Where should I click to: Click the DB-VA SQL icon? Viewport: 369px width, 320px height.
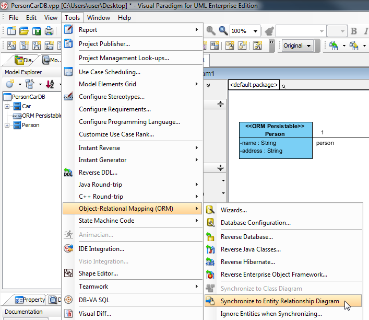point(68,300)
